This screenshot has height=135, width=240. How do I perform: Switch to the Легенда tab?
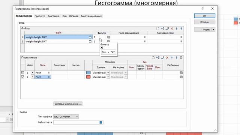point(73,16)
